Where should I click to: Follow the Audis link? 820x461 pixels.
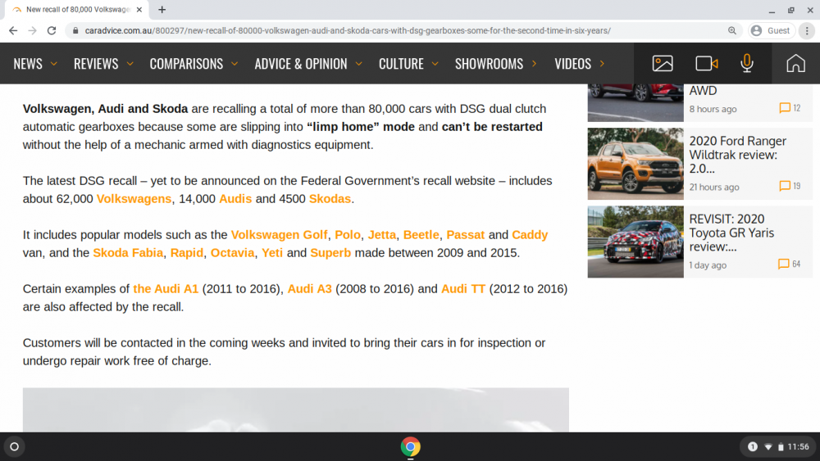235,199
